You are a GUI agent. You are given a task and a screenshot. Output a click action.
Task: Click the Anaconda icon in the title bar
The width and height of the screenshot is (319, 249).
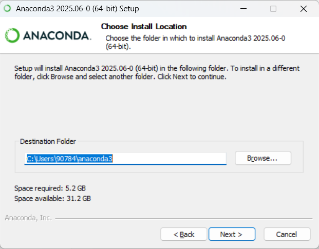click(x=7, y=9)
